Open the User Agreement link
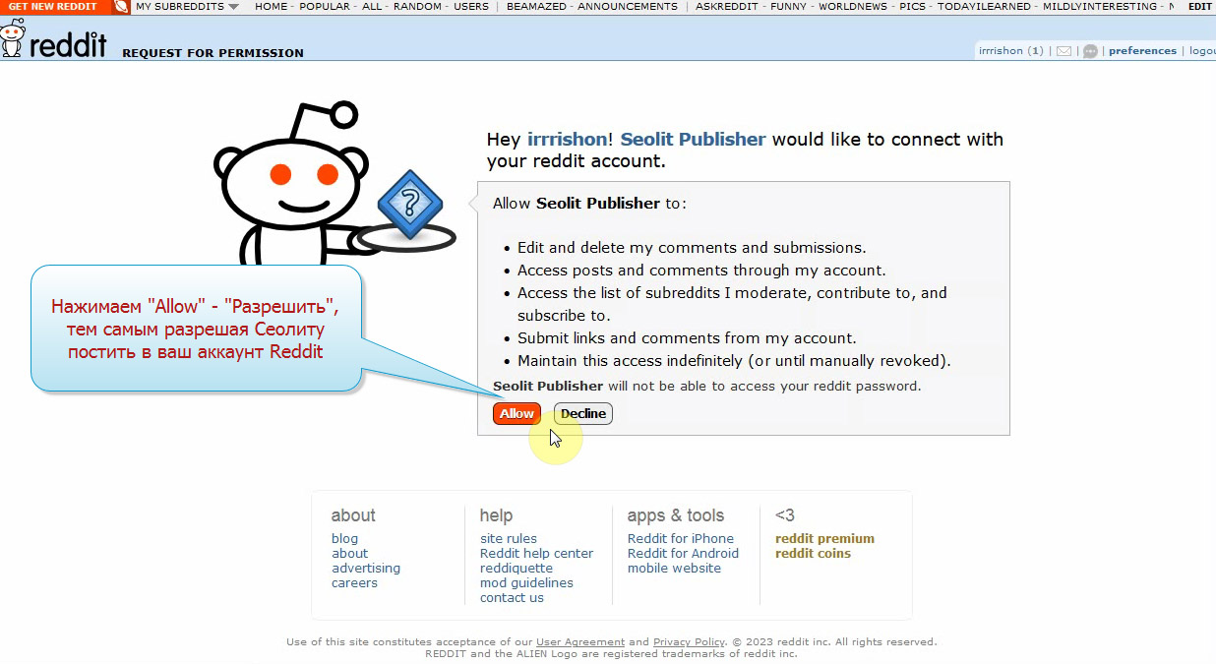 click(579, 642)
